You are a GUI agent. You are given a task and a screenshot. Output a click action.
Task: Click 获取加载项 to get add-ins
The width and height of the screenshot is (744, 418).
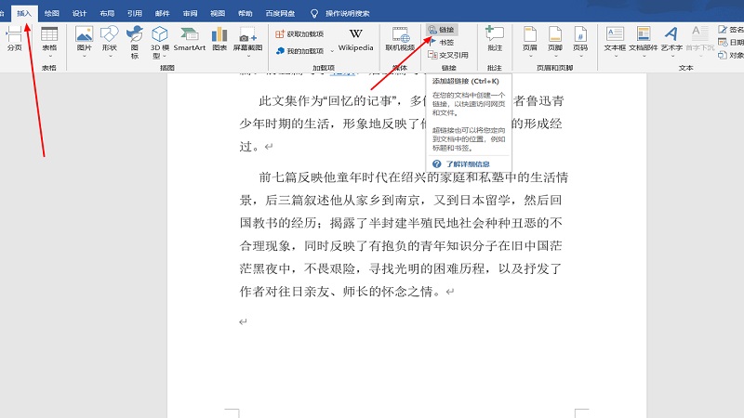click(x=300, y=33)
